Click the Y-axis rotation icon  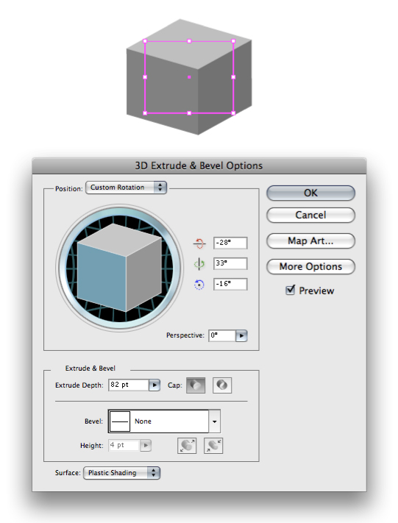(199, 264)
